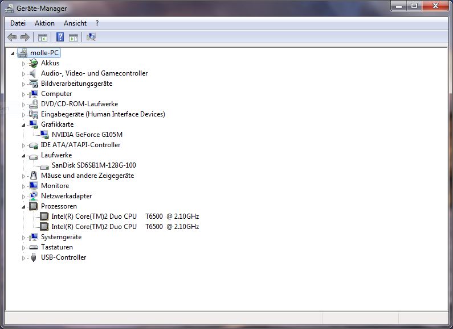Click the DVD/CD-ROM-Laufwerke drive icon
This screenshot has width=453, height=329.
pos(34,104)
